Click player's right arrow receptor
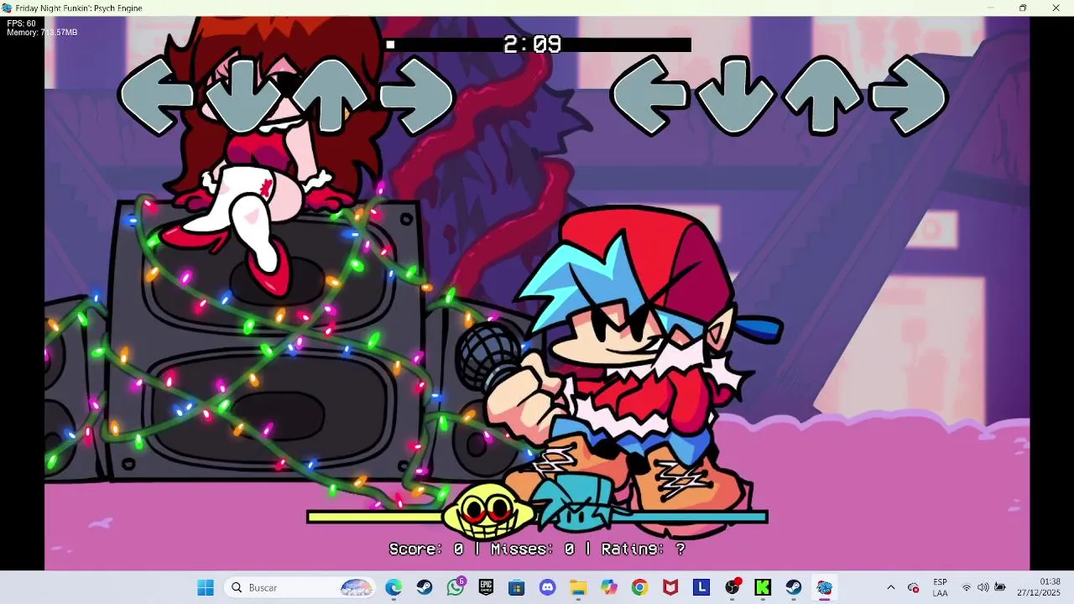Viewport: 1074px width, 604px height. coord(910,96)
